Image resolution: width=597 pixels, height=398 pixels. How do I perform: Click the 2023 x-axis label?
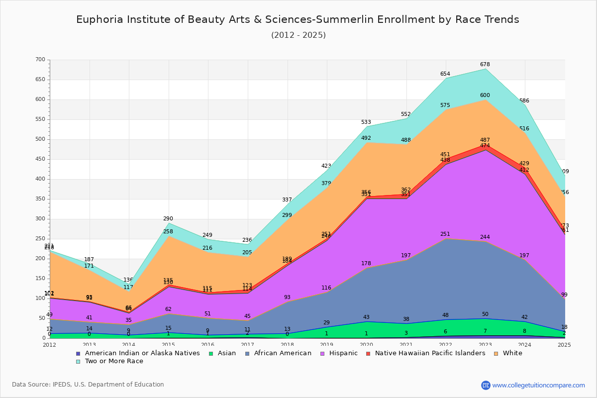pos(486,345)
